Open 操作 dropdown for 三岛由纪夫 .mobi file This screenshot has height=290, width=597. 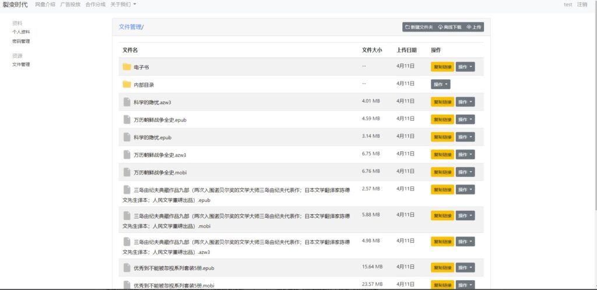pos(465,215)
